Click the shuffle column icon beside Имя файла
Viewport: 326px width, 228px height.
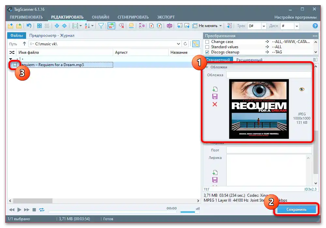(x=12, y=52)
